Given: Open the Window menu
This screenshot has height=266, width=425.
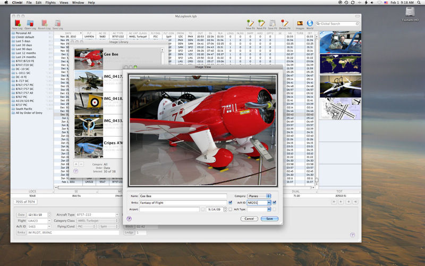Looking at the screenshot, I should pos(78,3).
